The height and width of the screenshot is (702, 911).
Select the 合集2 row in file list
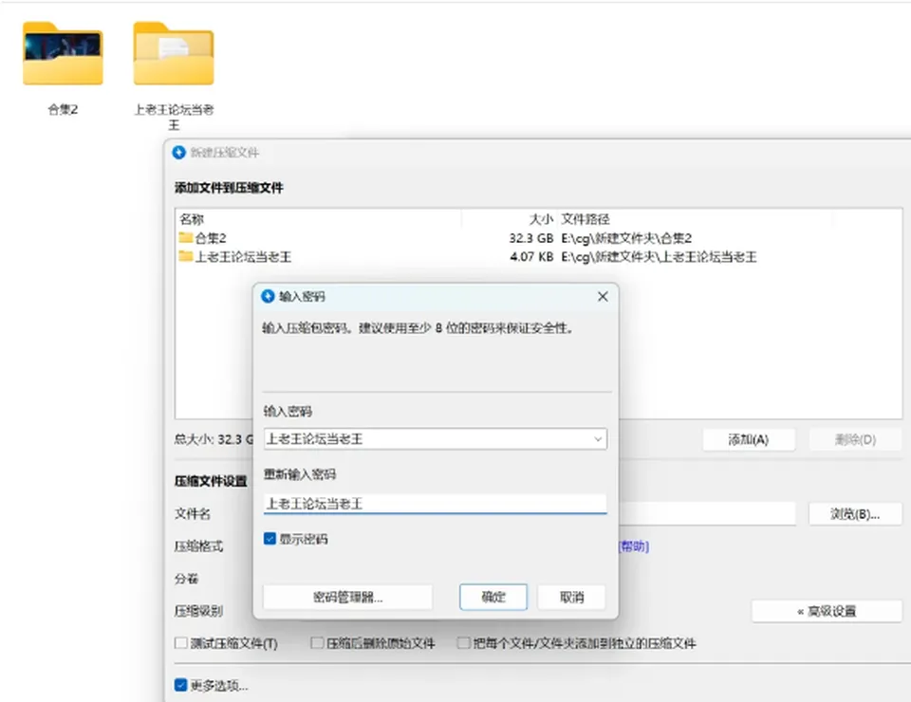[x=538, y=238]
